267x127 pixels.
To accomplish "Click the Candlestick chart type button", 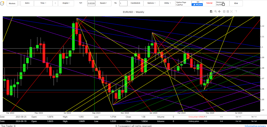I will tap(135, 3).
